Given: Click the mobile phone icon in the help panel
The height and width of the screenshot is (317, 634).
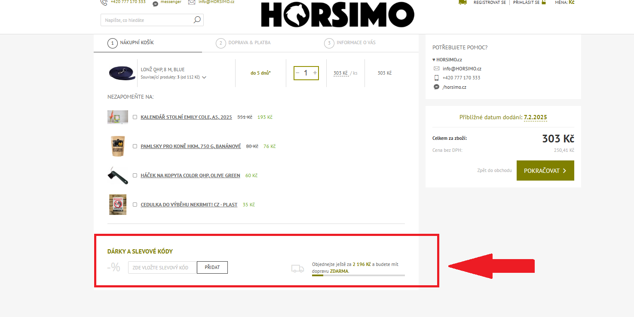Looking at the screenshot, I should coord(437,78).
